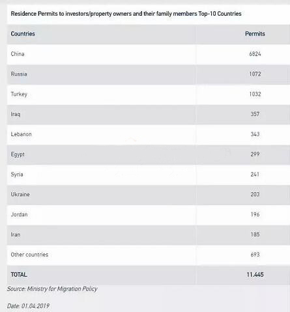Click Turkey's permit number 1032
This screenshot has height=312, width=290.
pyautogui.click(x=255, y=94)
